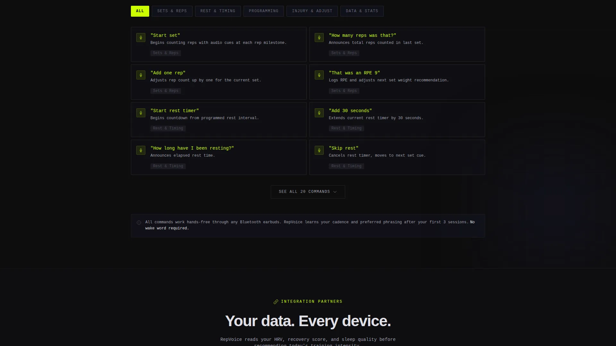Open the Injury & Adjust filter tab

pos(312,11)
